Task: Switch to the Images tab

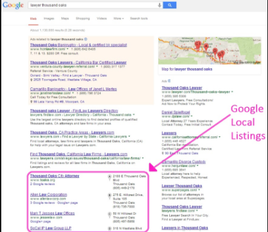Action: click(49, 19)
